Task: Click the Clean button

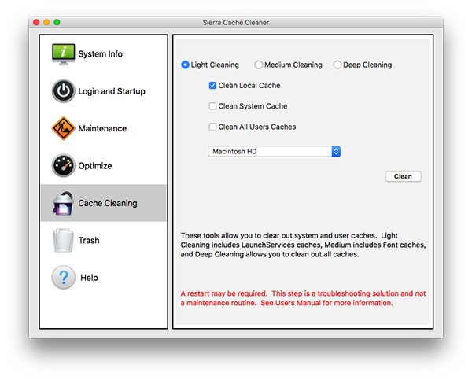Action: pos(403,176)
